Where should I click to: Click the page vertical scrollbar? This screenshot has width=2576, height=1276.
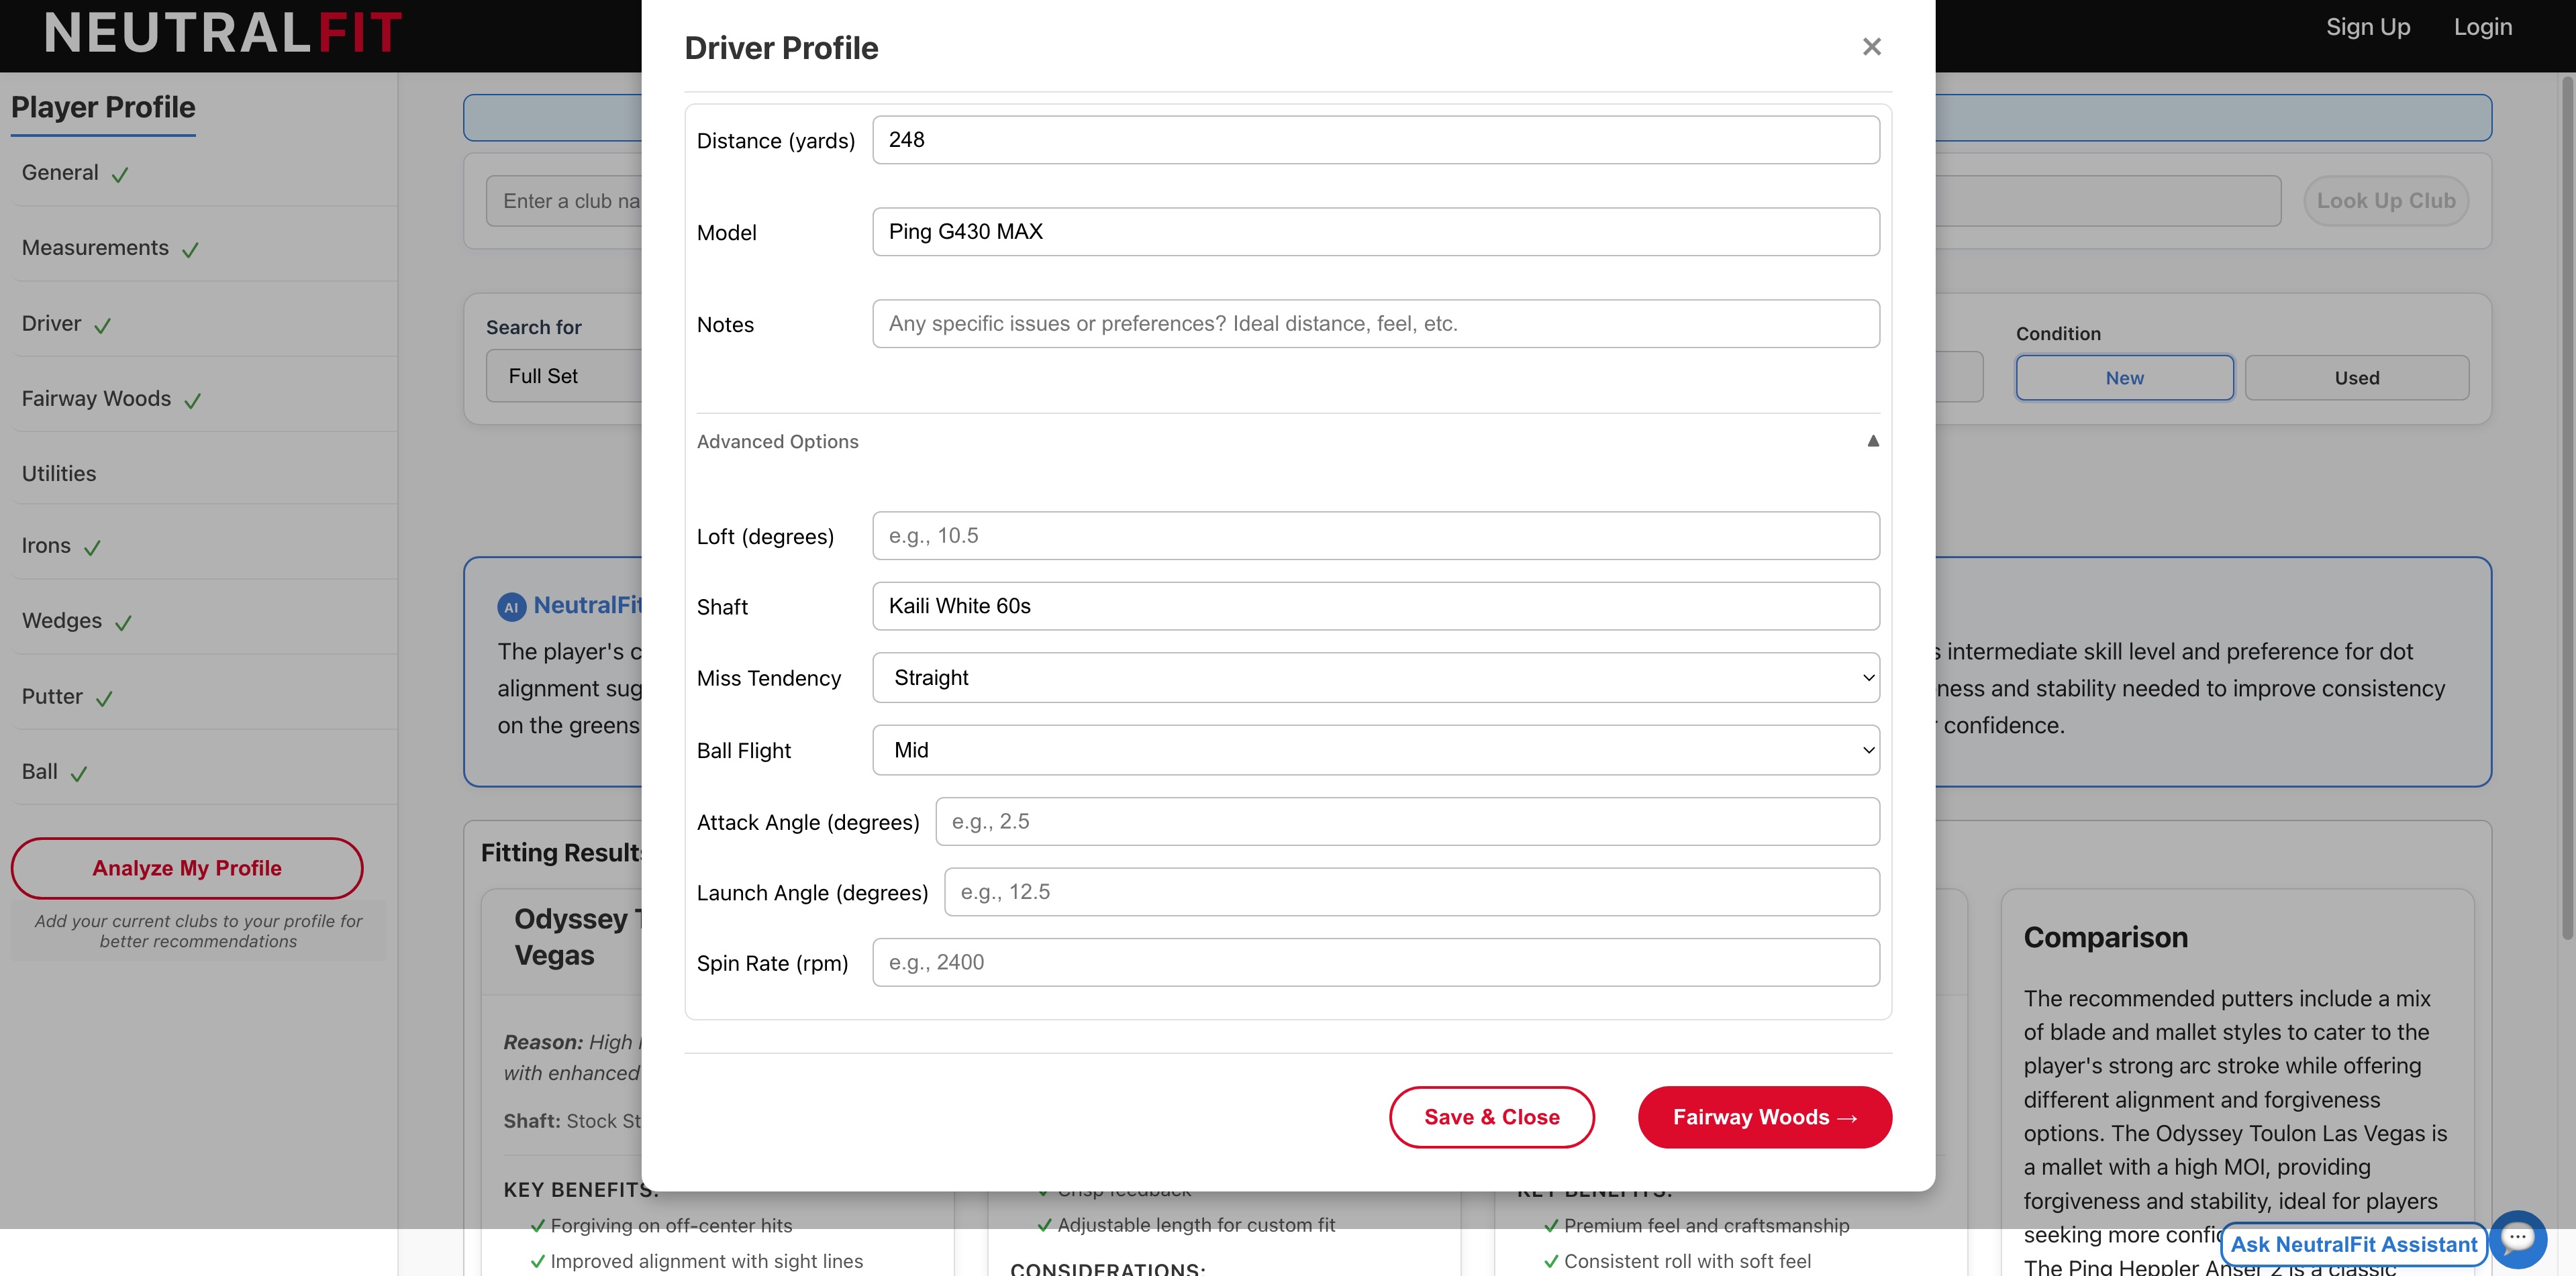(2566, 500)
